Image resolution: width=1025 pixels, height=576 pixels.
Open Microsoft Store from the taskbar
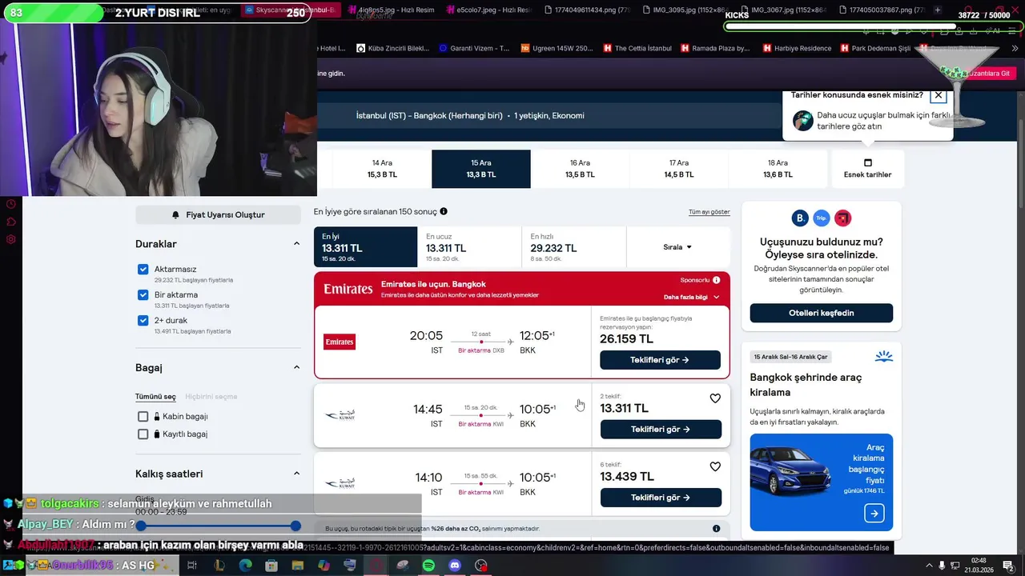271,566
